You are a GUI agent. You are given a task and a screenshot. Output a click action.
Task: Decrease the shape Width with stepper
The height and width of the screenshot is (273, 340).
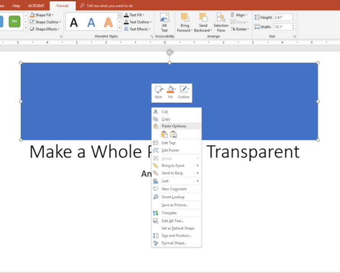[x=293, y=29]
